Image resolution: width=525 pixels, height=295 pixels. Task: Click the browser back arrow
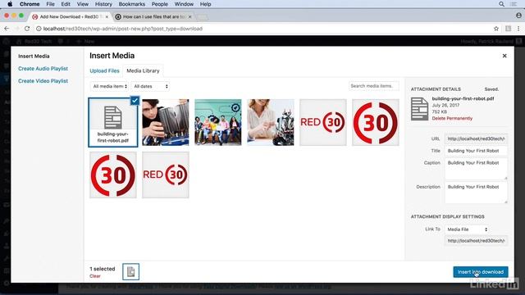[7, 29]
